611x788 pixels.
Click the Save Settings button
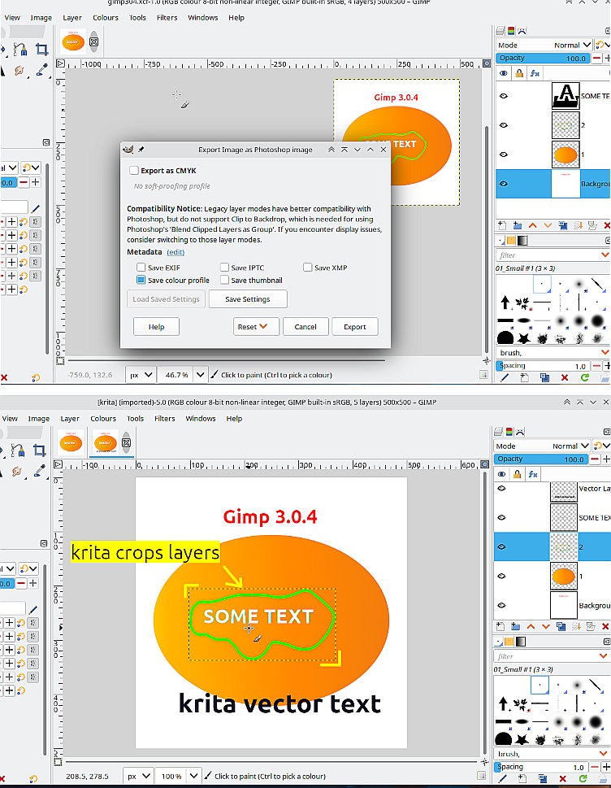(x=248, y=299)
